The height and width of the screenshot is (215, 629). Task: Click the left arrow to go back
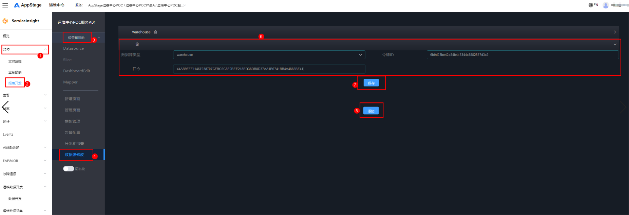[x=5, y=107]
